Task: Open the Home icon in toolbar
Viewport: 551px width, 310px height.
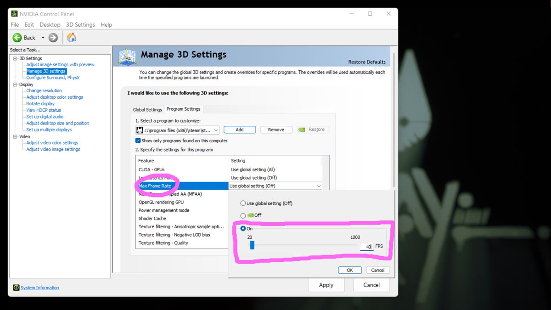Action: (72, 38)
